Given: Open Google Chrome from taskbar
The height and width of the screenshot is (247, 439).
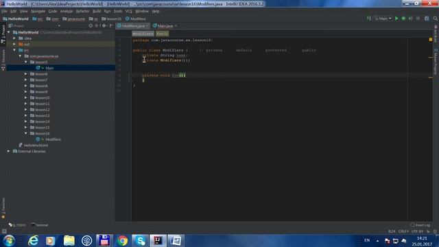Looking at the screenshot, I should click(x=122, y=241).
